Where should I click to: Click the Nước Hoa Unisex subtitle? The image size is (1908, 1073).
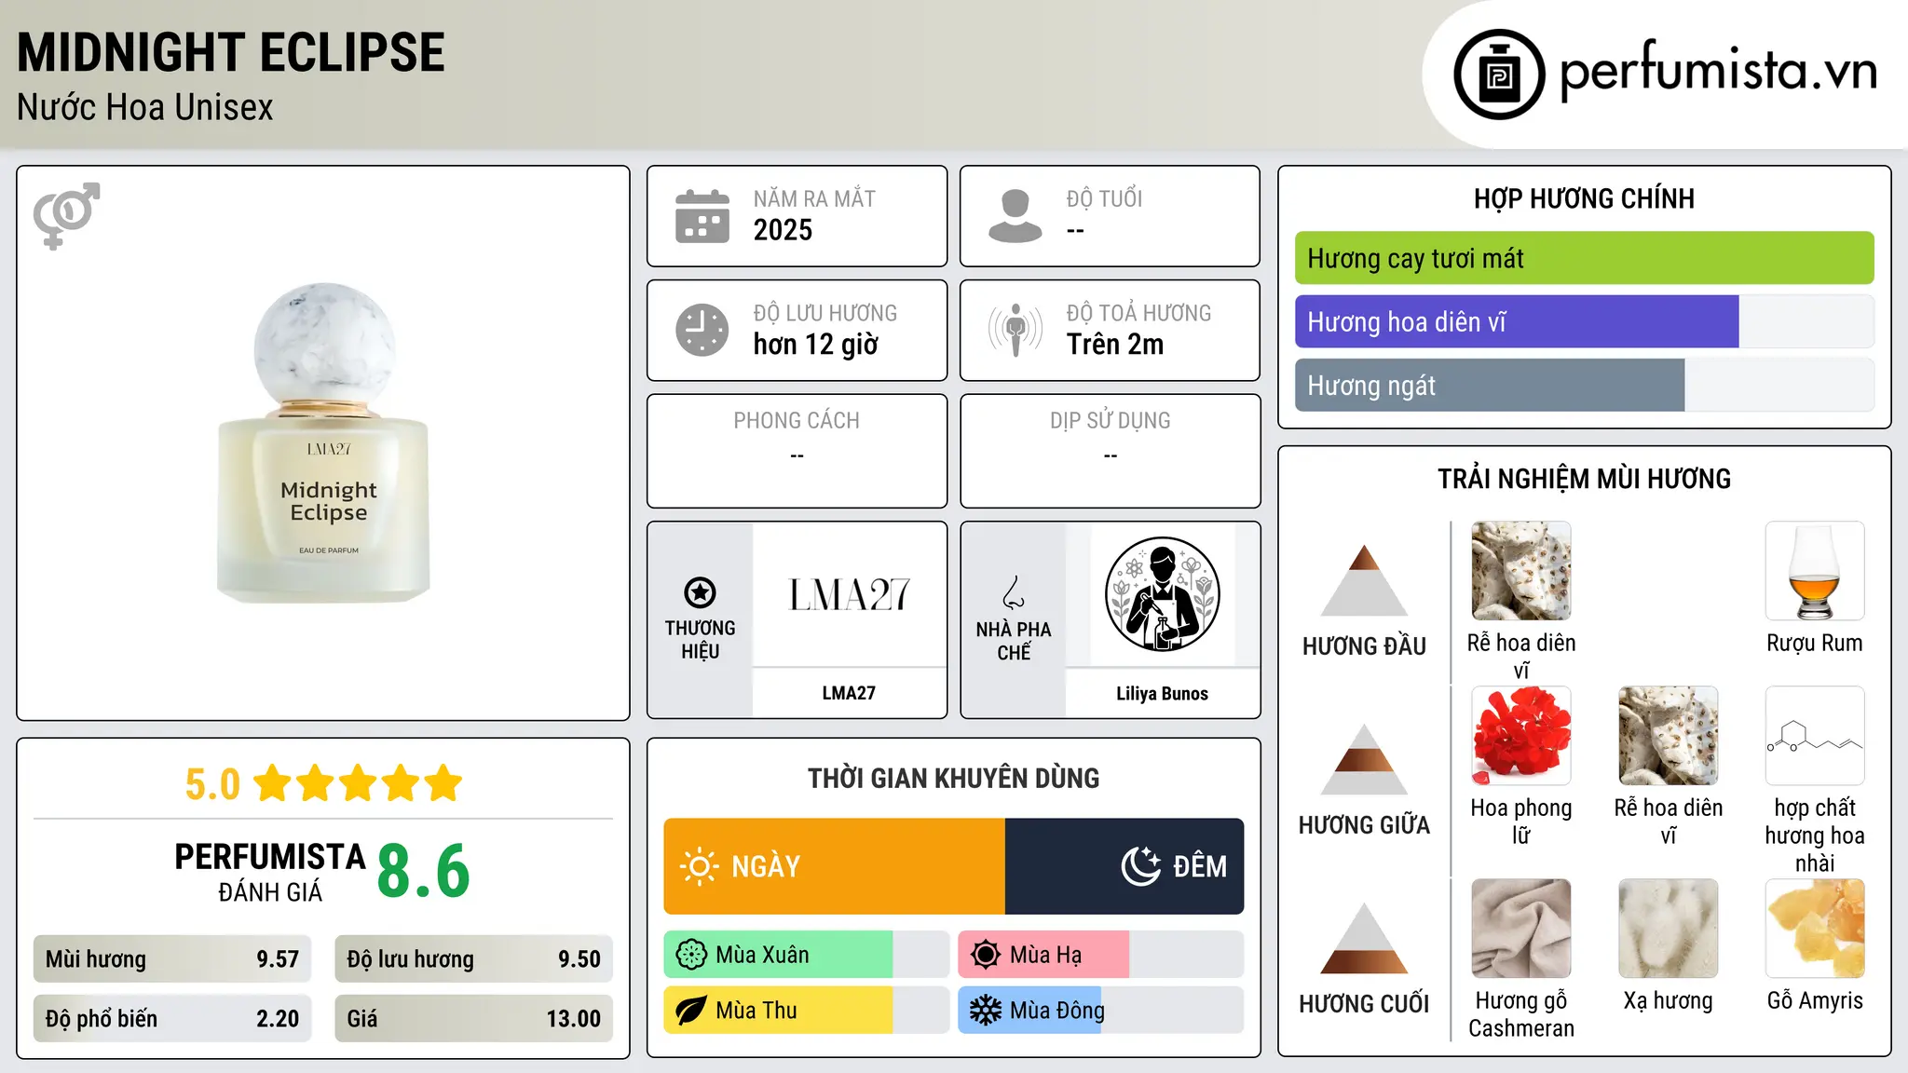[x=145, y=107]
